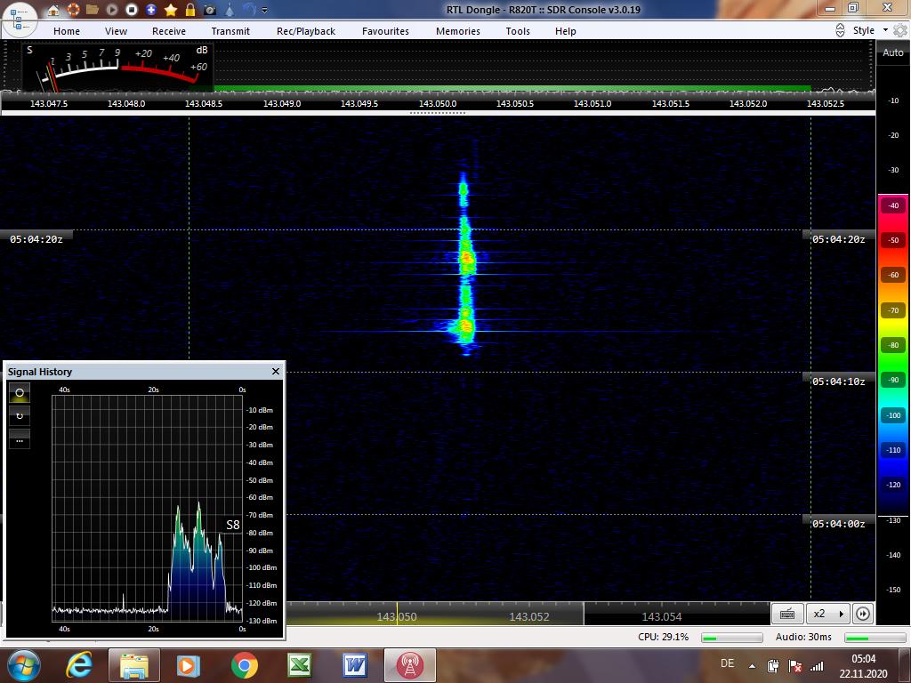Click the home icon in quick access toolbar

[x=53, y=10]
